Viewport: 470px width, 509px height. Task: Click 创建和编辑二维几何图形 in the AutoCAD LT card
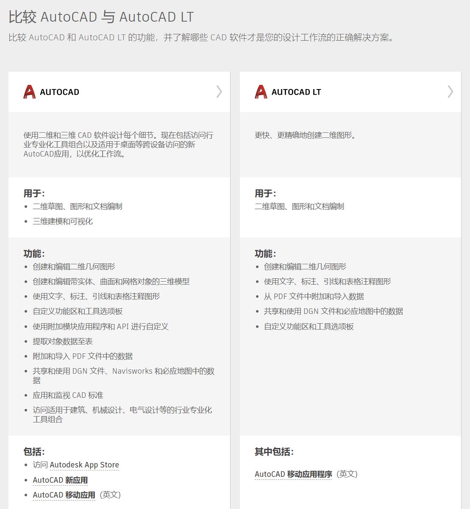(x=305, y=267)
